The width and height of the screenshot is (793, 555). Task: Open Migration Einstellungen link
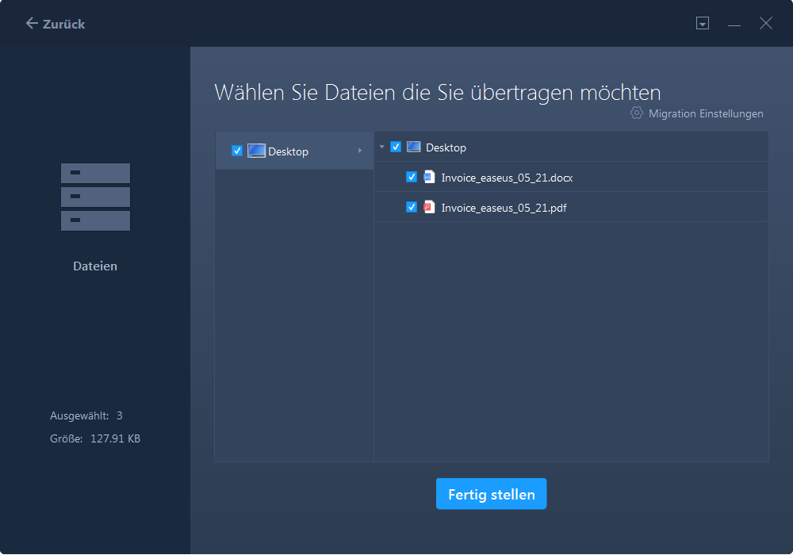tap(706, 113)
